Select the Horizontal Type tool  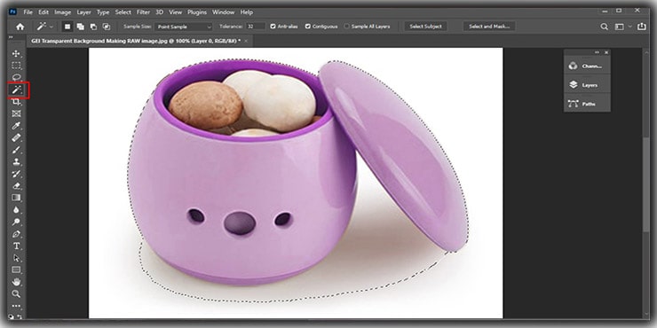point(16,246)
